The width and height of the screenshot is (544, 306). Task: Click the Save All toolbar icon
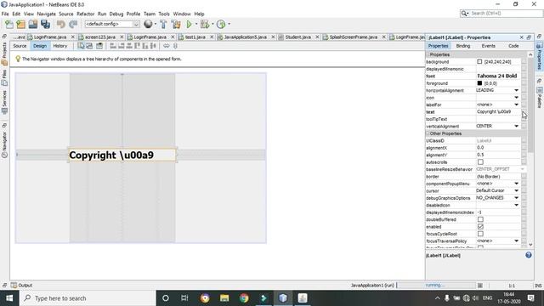45,24
